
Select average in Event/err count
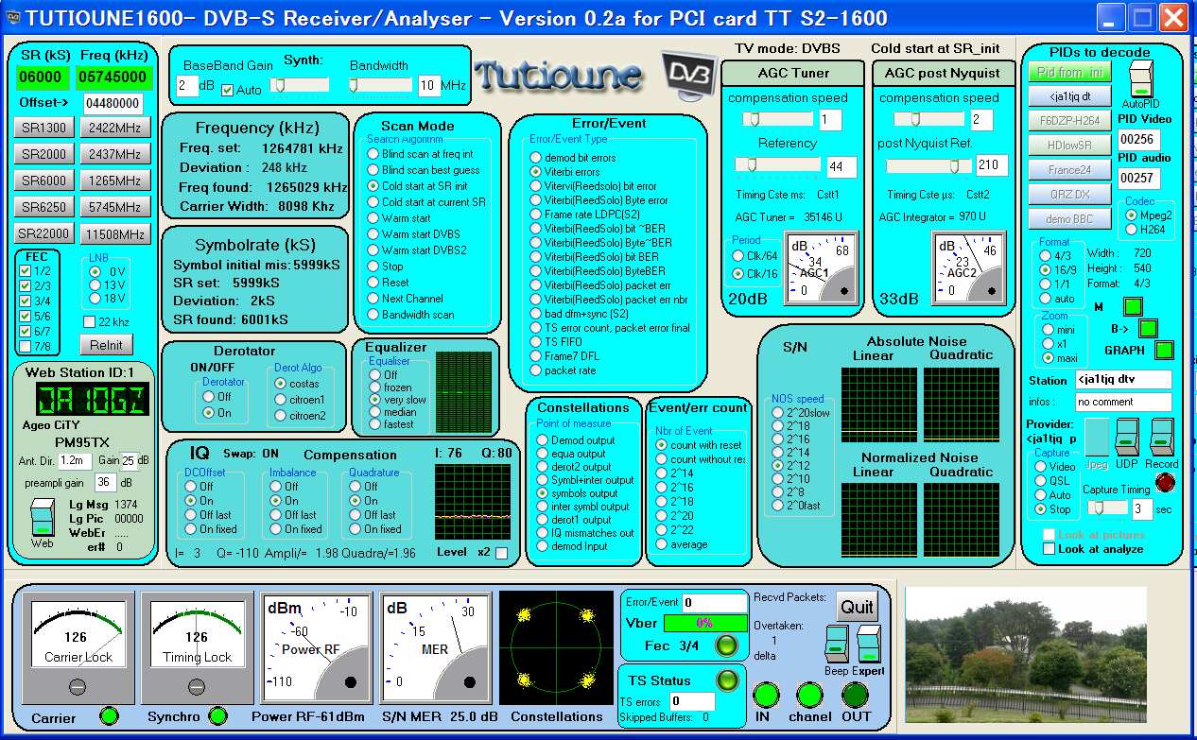pos(661,544)
